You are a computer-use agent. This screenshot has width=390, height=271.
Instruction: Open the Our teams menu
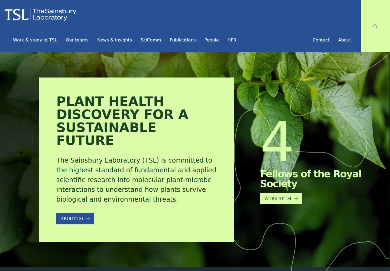[x=77, y=40]
